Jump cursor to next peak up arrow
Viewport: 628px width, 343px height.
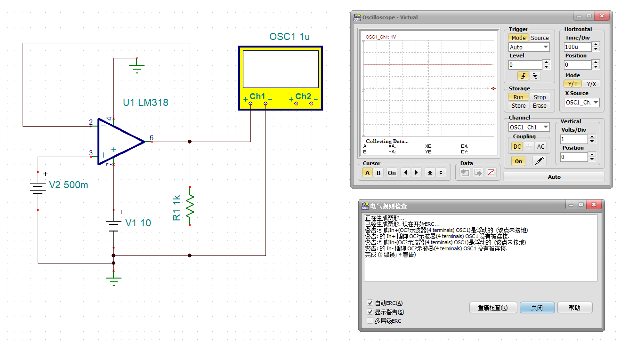pos(430,173)
